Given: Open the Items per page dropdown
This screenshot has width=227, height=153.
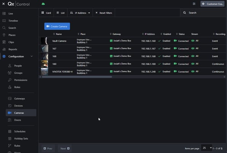Looking at the screenshot, I should [206, 148].
